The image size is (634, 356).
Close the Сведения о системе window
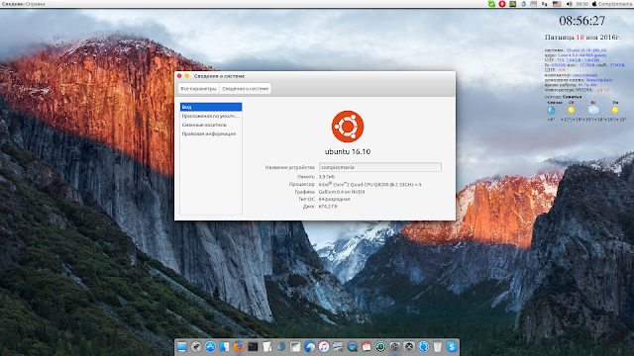coord(179,76)
